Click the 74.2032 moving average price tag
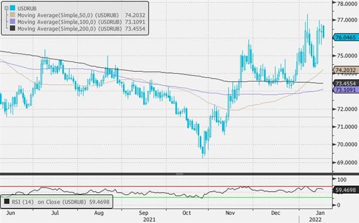 pos(345,70)
